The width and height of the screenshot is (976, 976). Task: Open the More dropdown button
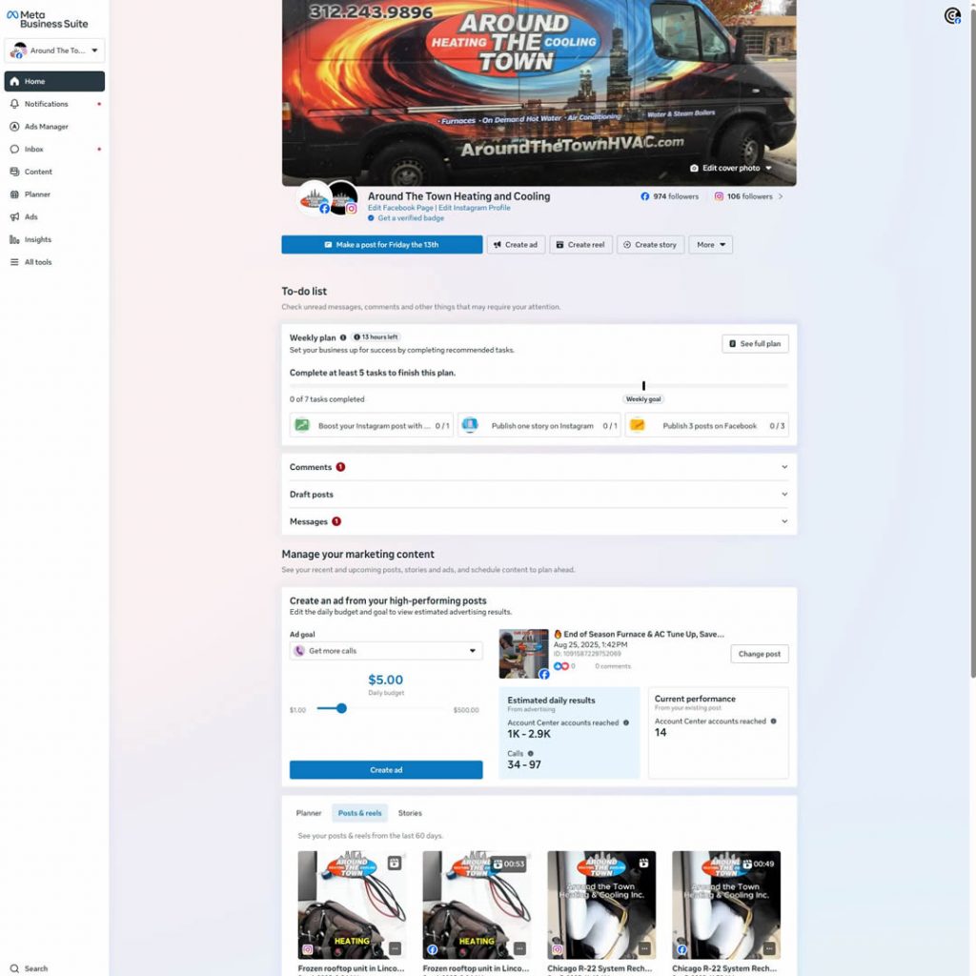[x=710, y=245]
